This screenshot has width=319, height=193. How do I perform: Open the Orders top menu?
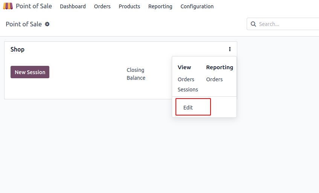pyautogui.click(x=102, y=6)
